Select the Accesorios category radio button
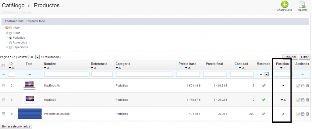This screenshot has width=312, height=130. [11, 43]
